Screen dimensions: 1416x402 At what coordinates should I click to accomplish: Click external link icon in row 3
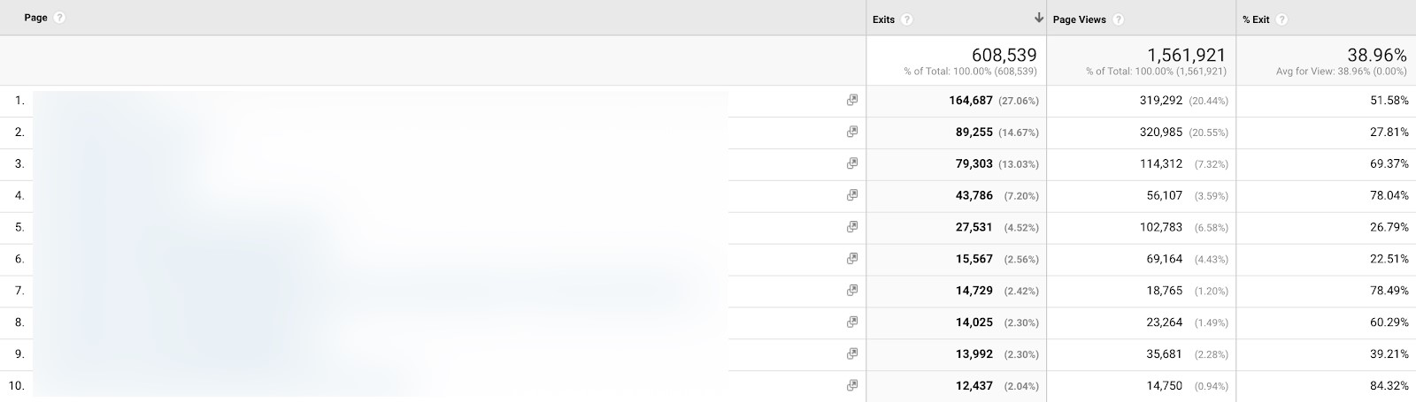click(852, 163)
